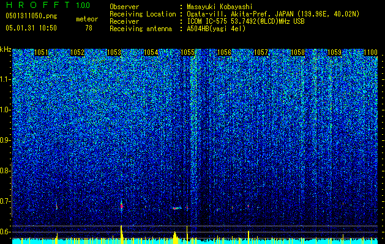Click the 1053 time marker
Viewport: 385px width, 244px height.
(x=114, y=52)
